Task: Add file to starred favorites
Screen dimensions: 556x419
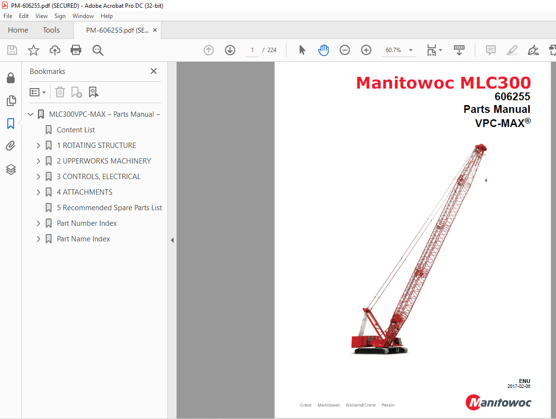Action: tap(34, 50)
